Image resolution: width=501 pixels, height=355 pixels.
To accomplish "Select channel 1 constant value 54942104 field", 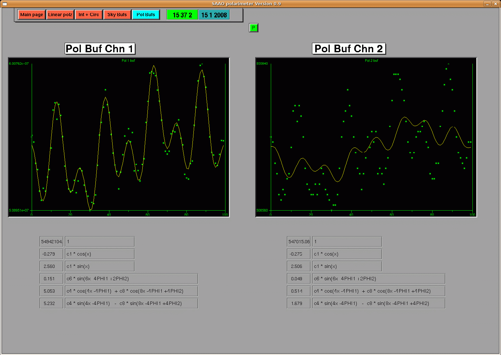I will tap(51, 242).
